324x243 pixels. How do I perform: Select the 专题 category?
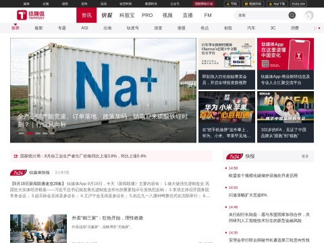(62, 28)
